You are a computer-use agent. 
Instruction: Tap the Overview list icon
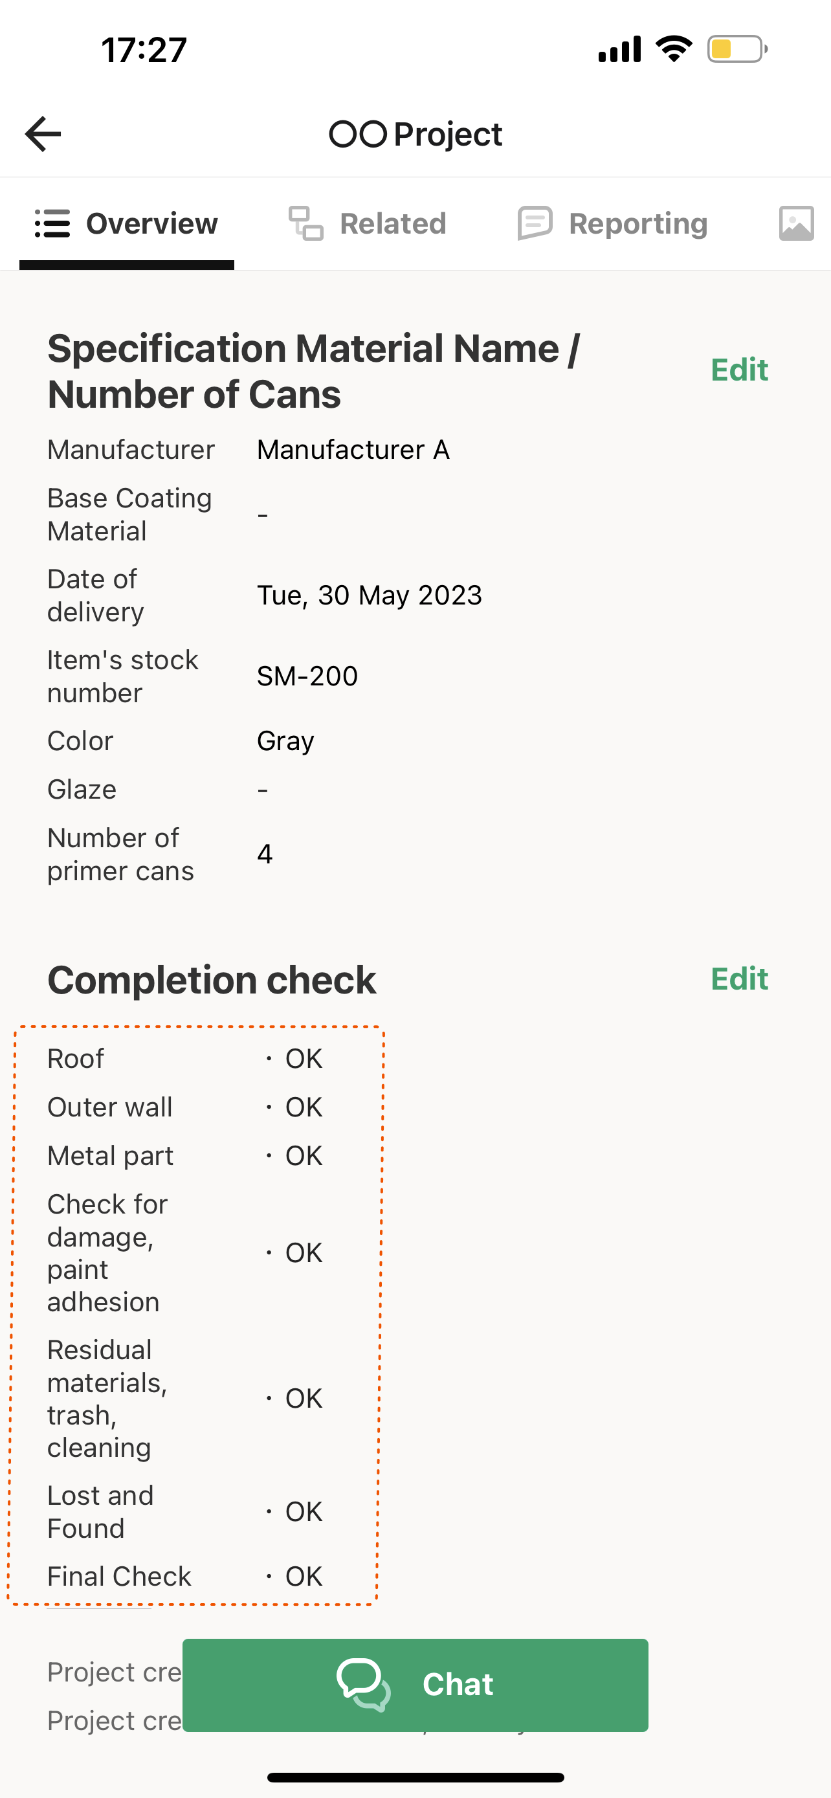(x=52, y=224)
